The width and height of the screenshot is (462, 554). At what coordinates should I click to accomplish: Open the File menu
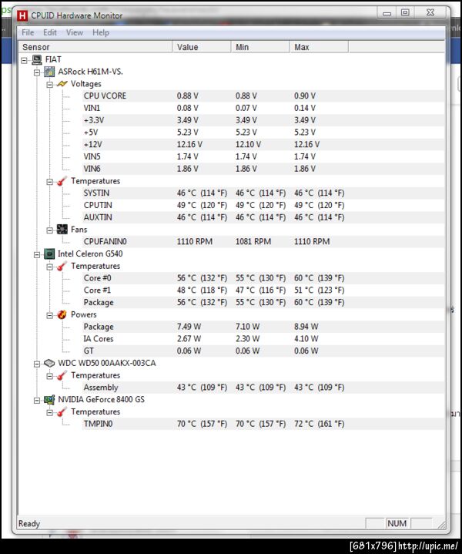tap(28, 32)
